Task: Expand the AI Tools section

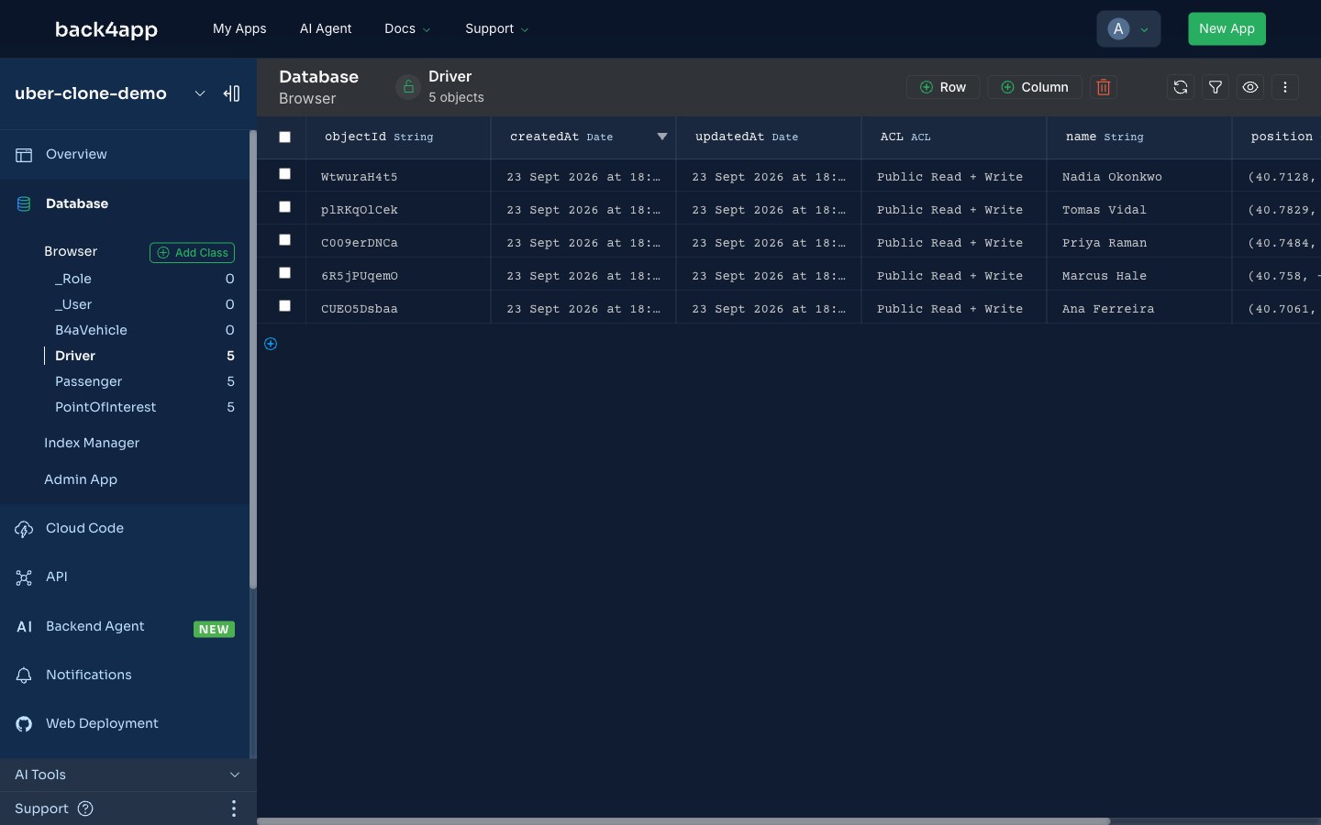Action: pyautogui.click(x=128, y=775)
